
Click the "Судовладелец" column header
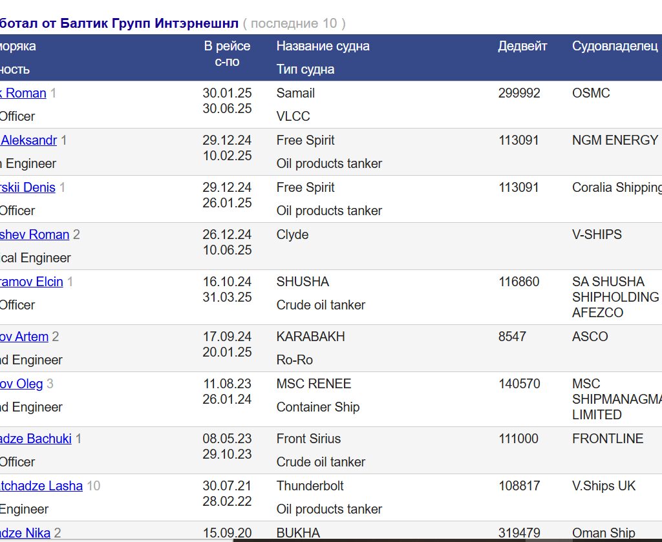(x=614, y=46)
